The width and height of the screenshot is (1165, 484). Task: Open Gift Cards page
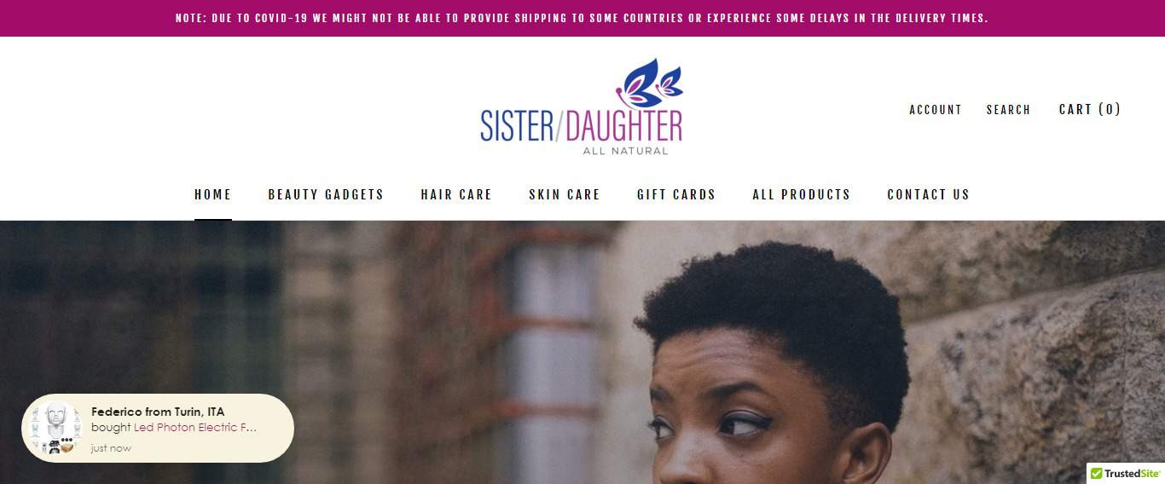click(x=676, y=194)
